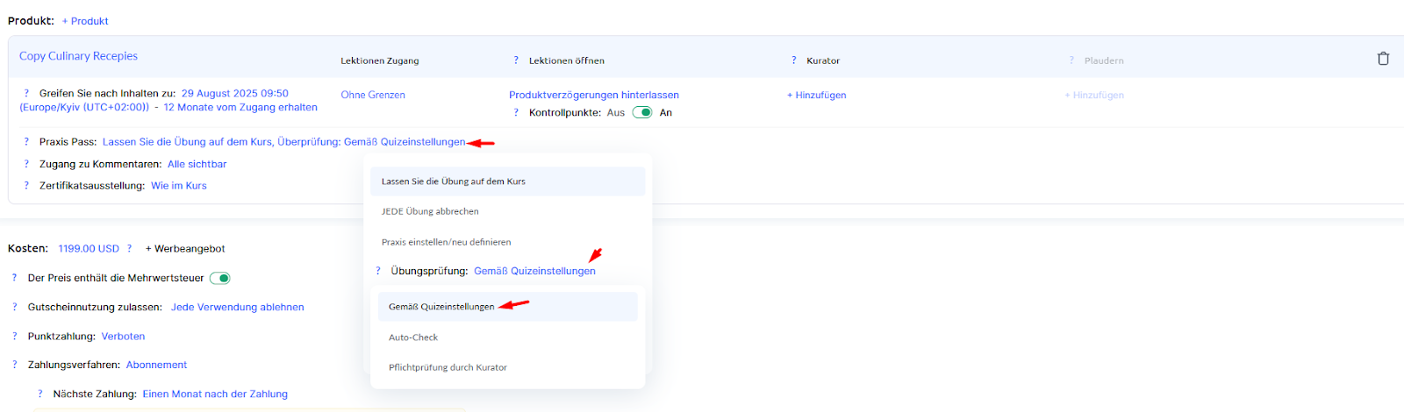This screenshot has height=412, width=1404.
Task: Toggle Der Preis enthält die Mehrwertsteuer switch
Action: [220, 279]
